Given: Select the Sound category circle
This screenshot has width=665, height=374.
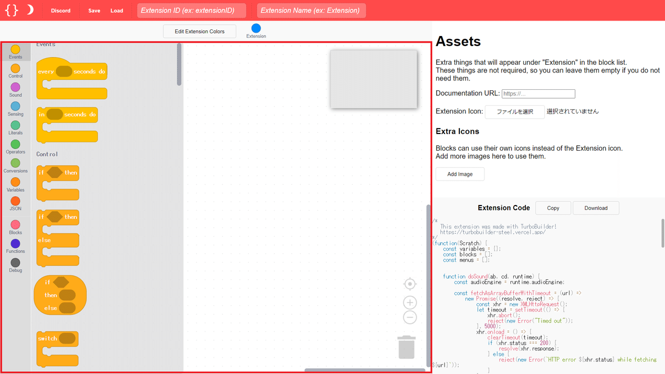Looking at the screenshot, I should [x=16, y=88].
